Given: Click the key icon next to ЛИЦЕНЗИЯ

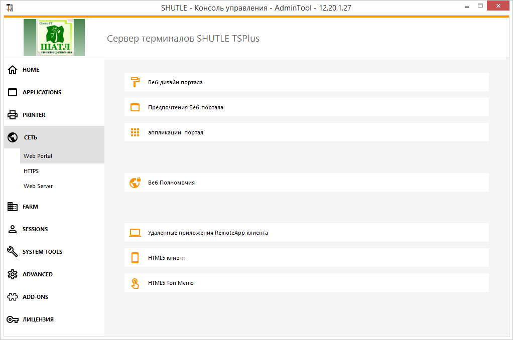Looking at the screenshot, I should [x=12, y=319].
